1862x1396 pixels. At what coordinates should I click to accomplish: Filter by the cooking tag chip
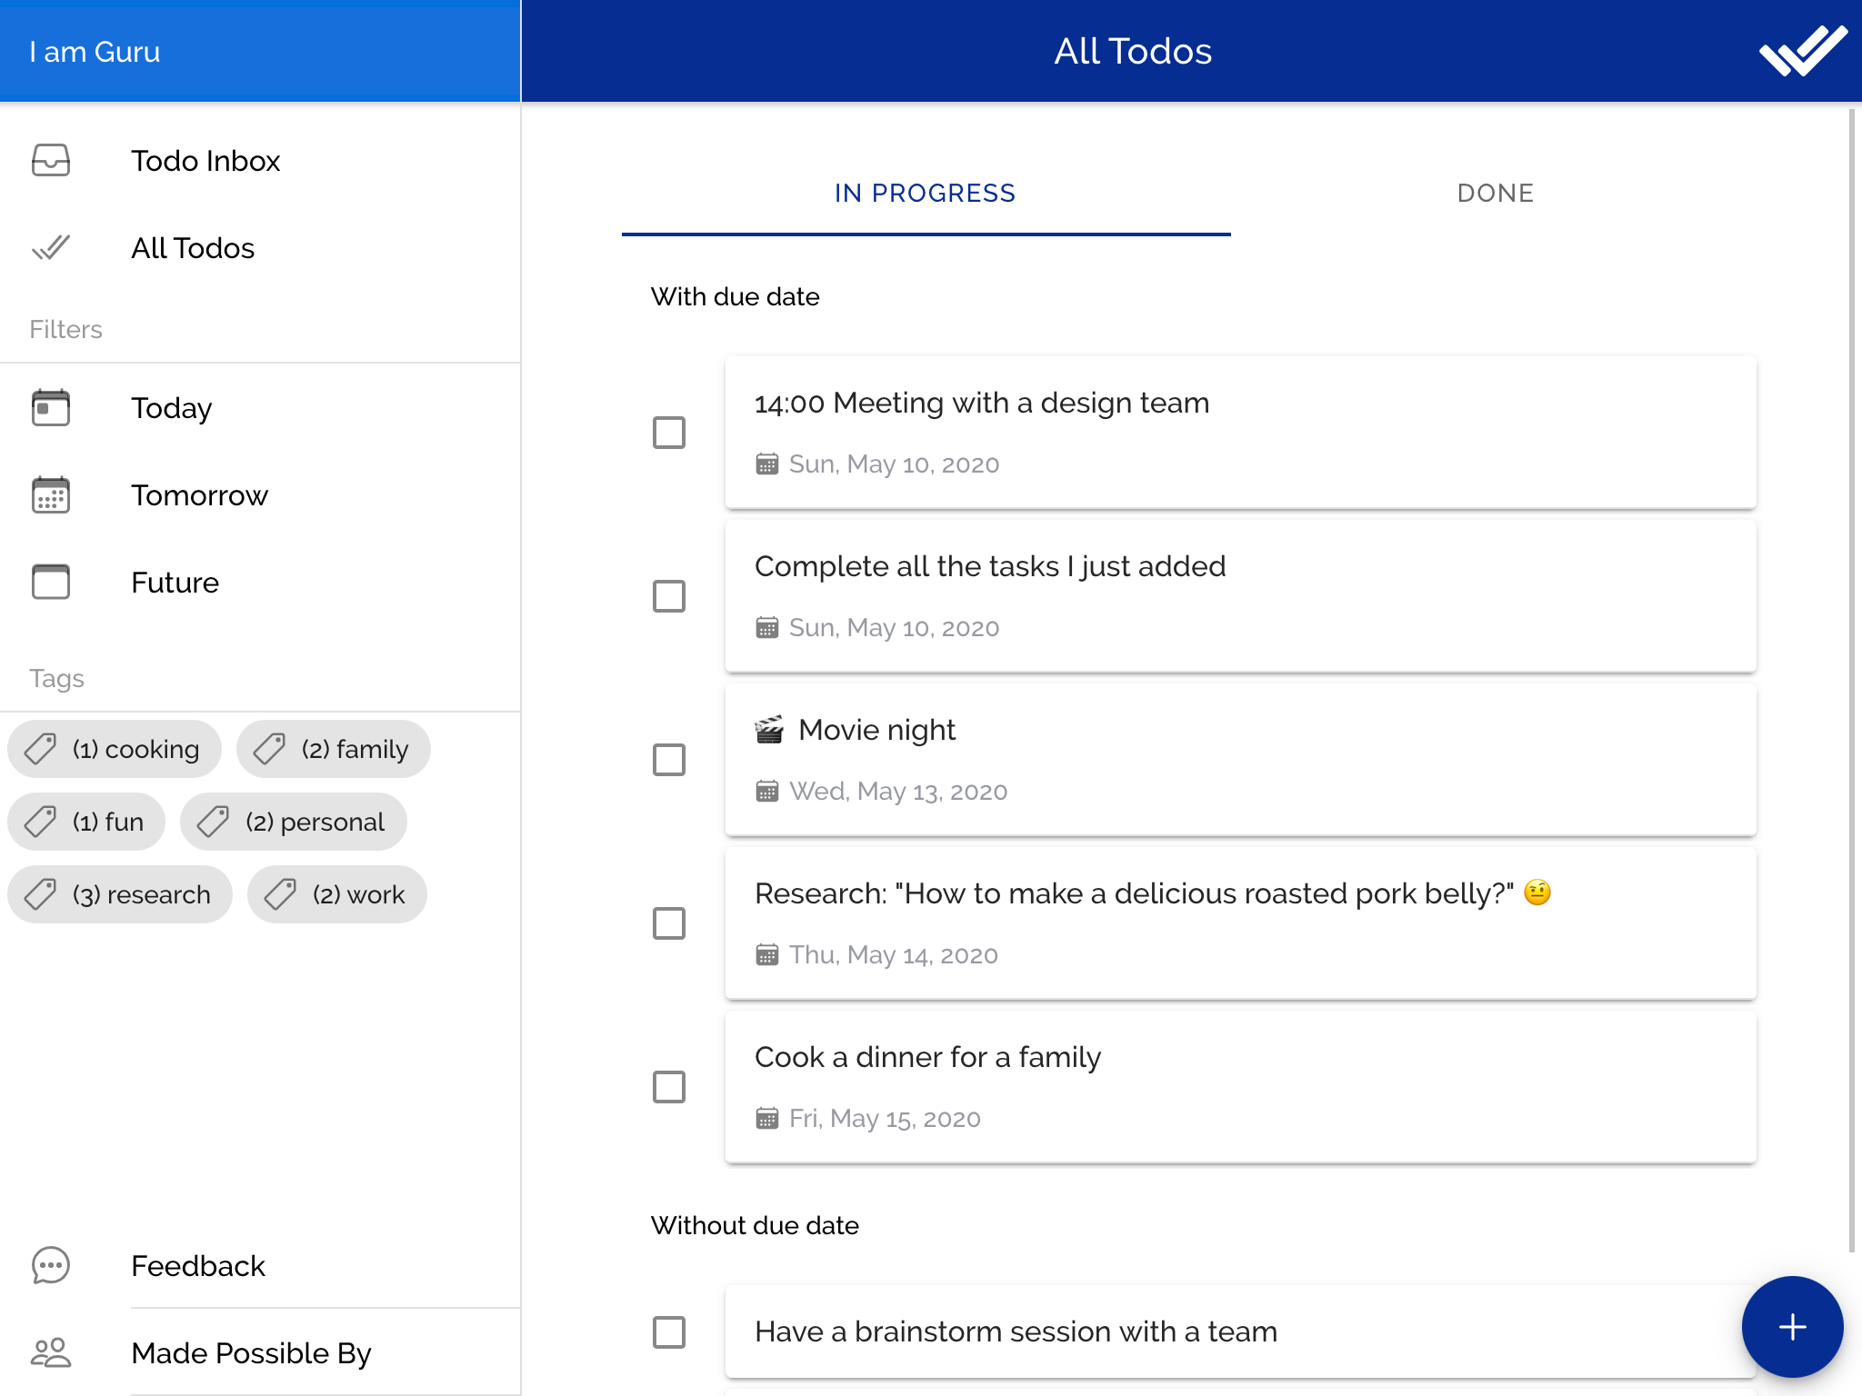coord(115,749)
